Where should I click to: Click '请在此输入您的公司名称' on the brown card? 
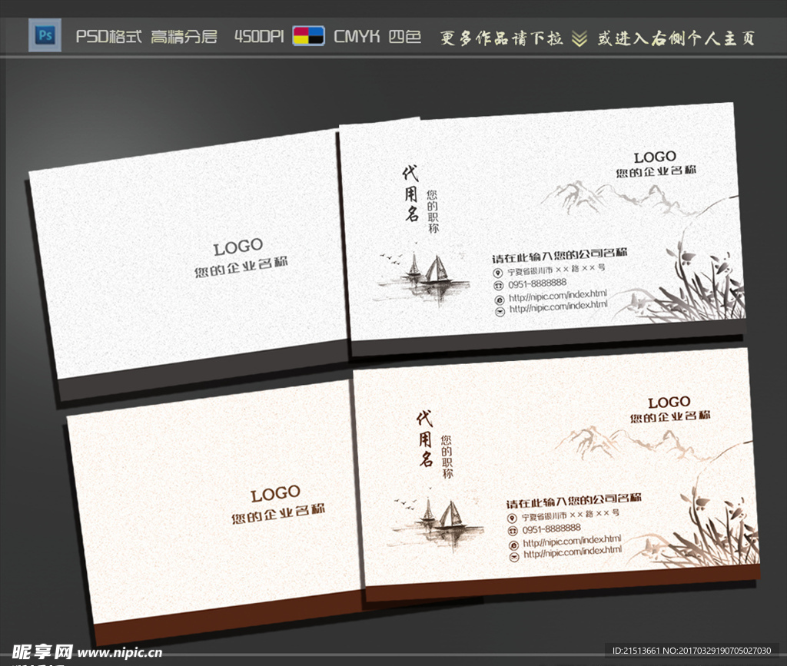[573, 501]
